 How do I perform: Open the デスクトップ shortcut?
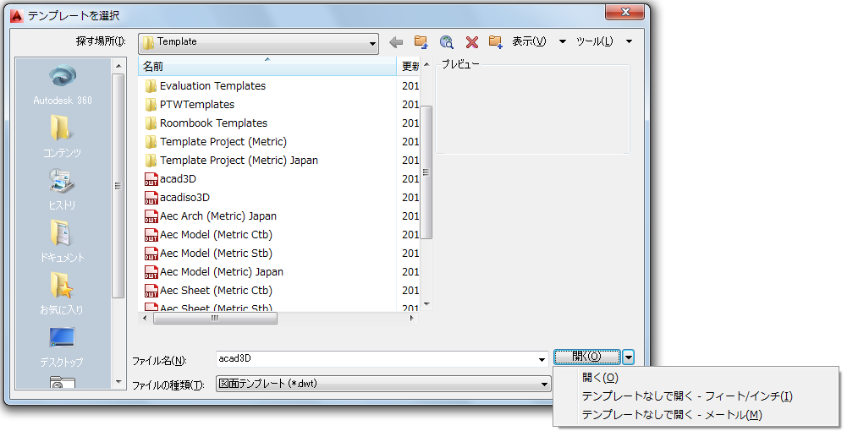63,346
